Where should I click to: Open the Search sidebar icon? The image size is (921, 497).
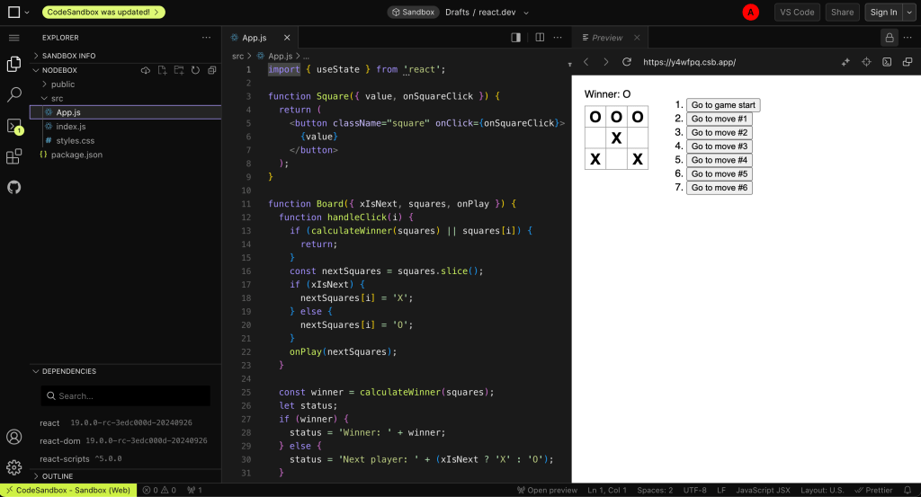[14, 94]
